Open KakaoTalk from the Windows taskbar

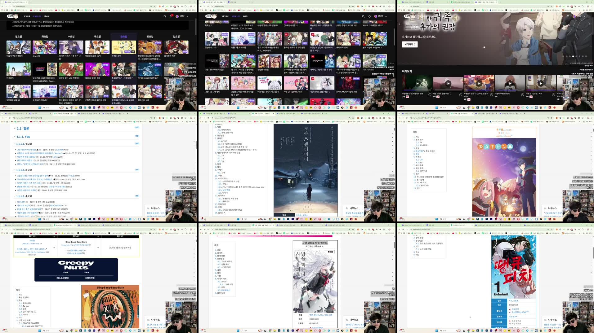(x=112, y=331)
